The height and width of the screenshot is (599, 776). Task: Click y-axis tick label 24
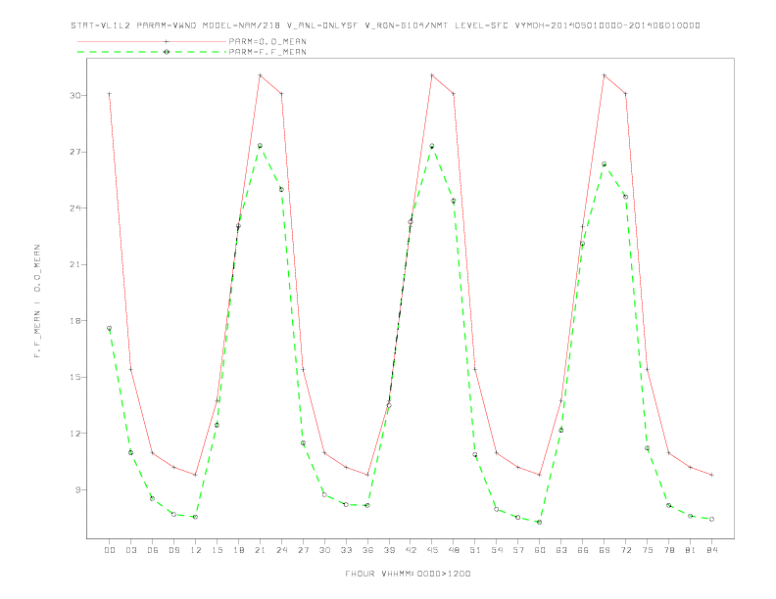coord(75,208)
